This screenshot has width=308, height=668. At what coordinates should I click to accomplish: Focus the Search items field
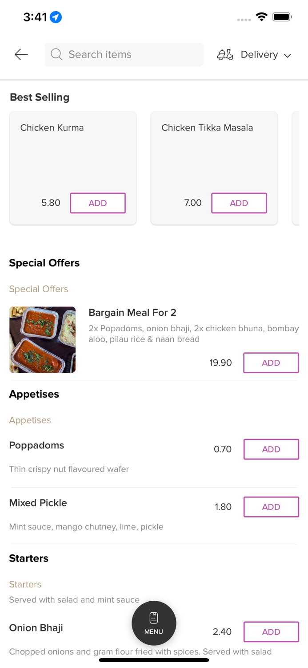pyautogui.click(x=129, y=54)
